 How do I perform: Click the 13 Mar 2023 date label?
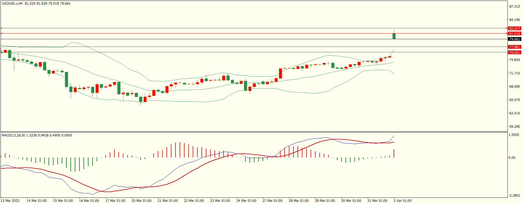click(10, 201)
